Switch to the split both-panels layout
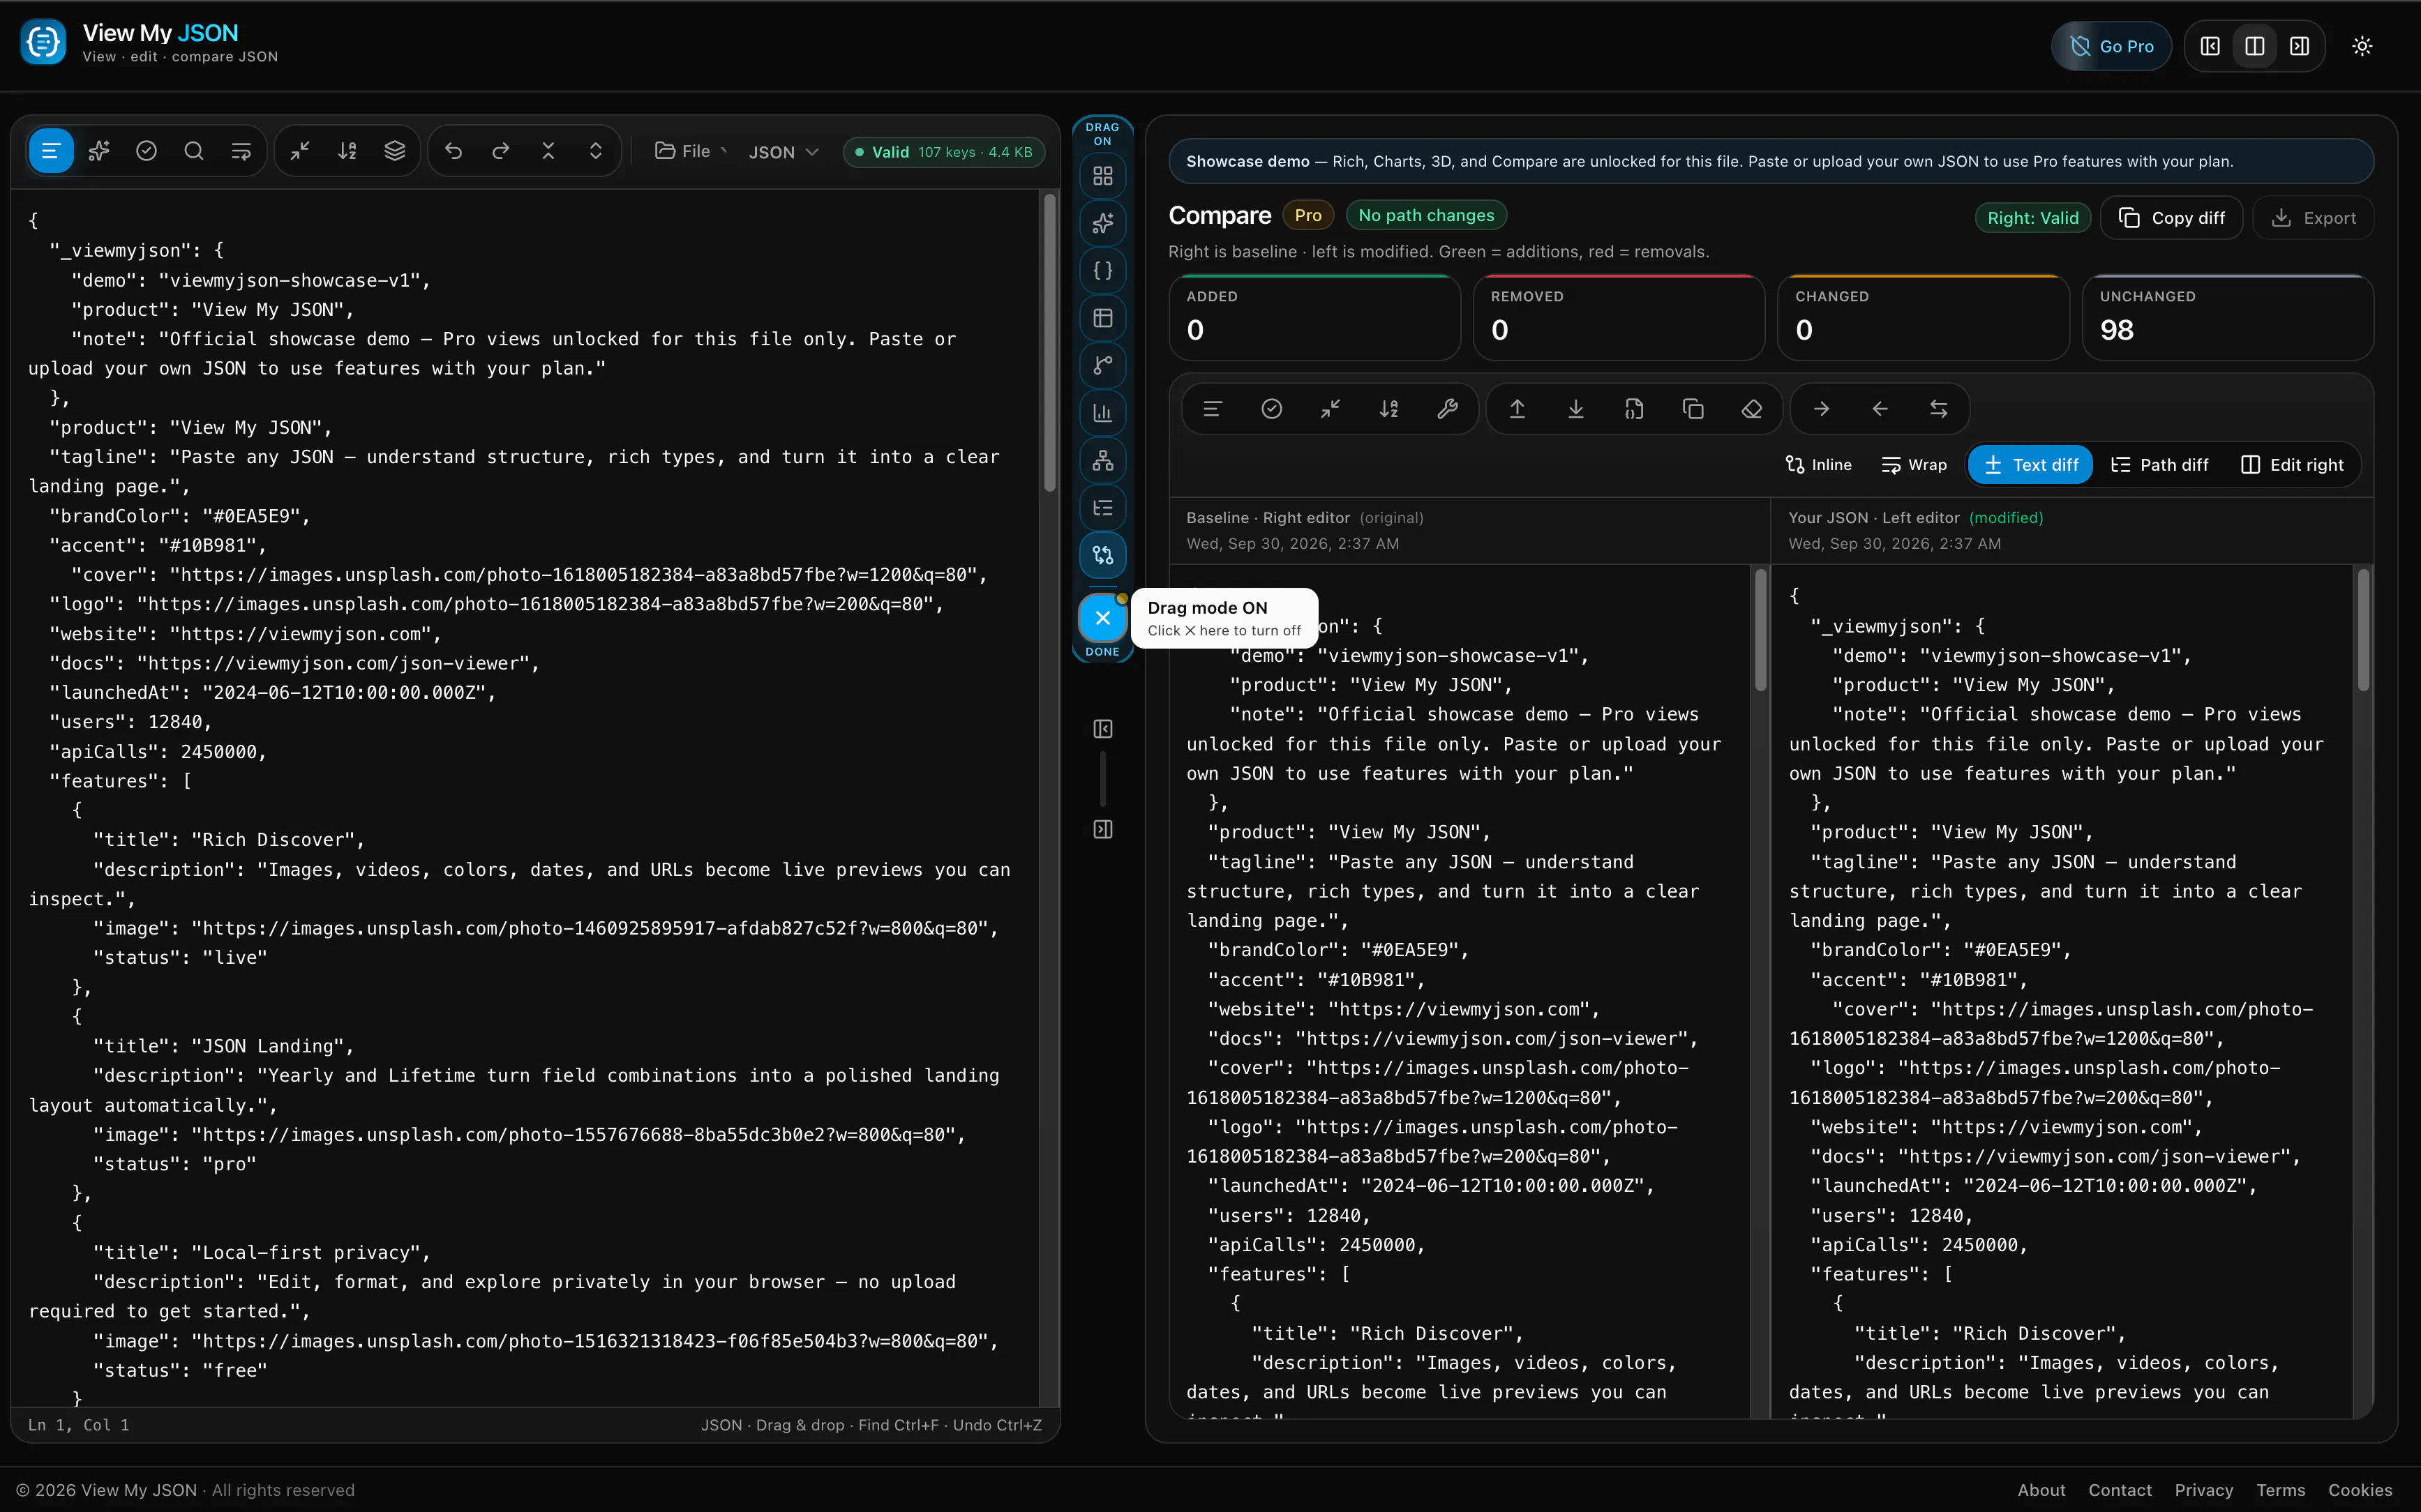Screen dimensions: 2421x1512 pyautogui.click(x=2255, y=46)
